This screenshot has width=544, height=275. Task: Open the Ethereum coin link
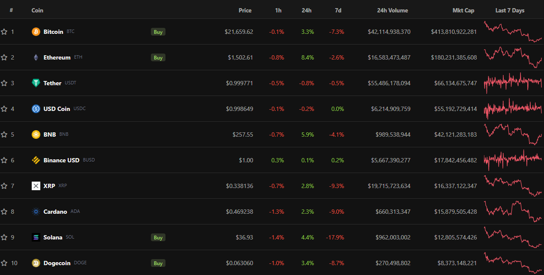pyautogui.click(x=57, y=57)
